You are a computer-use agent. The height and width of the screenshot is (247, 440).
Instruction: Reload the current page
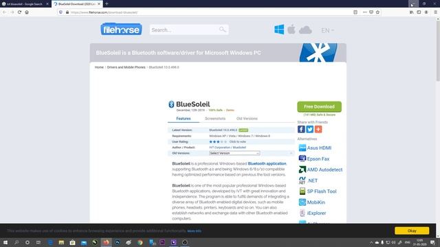(x=19, y=12)
